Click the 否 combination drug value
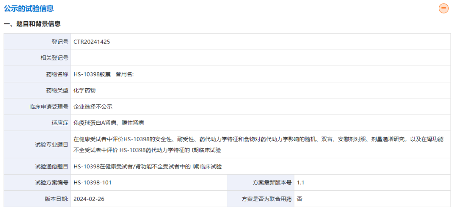453x210 pixels. pos(299,199)
